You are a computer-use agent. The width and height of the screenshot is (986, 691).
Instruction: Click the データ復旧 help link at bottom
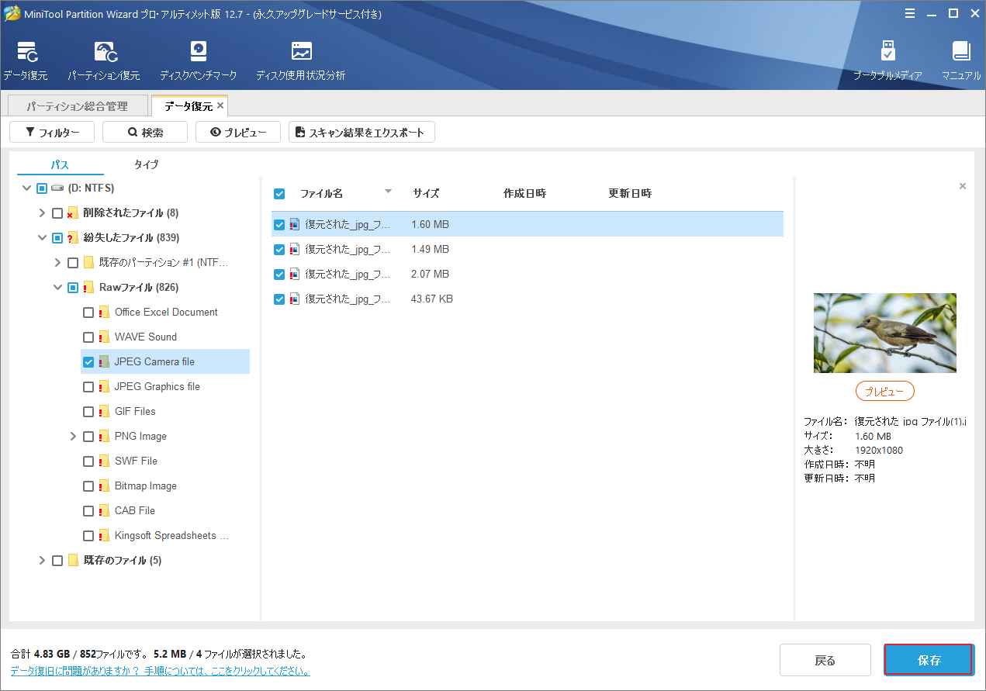click(x=160, y=671)
